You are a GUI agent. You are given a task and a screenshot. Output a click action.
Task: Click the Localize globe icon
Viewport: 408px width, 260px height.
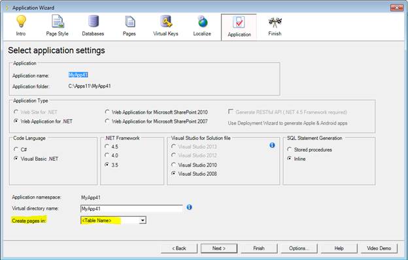coord(202,22)
